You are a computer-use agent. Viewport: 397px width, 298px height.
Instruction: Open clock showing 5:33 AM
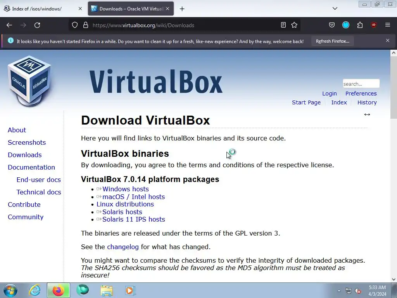(377, 291)
